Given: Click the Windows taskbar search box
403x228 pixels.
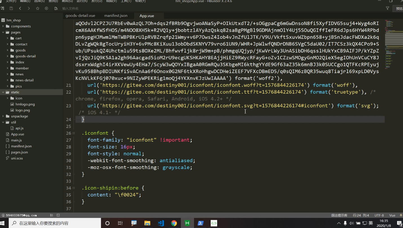Looking at the screenshot, I should [55, 223].
